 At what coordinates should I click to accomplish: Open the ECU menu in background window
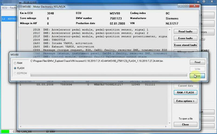click(x=5, y=8)
